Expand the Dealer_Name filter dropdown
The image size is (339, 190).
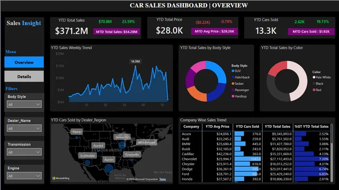24,128
